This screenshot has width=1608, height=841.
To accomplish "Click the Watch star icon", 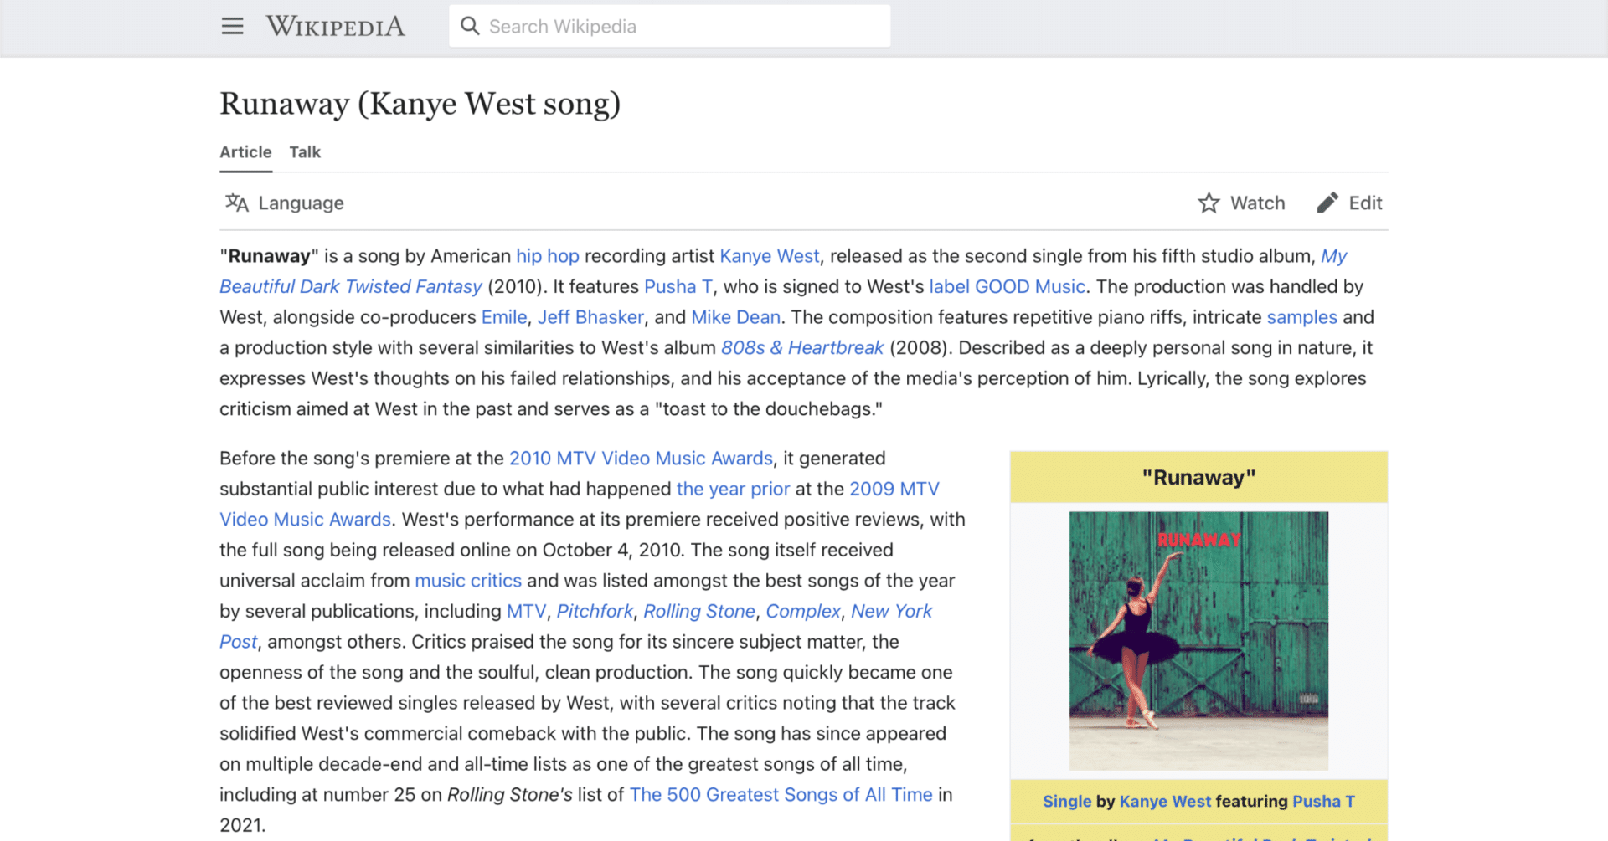I will pyautogui.click(x=1209, y=203).
